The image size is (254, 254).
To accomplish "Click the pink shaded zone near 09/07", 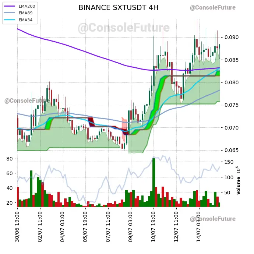I will pos(124,130).
